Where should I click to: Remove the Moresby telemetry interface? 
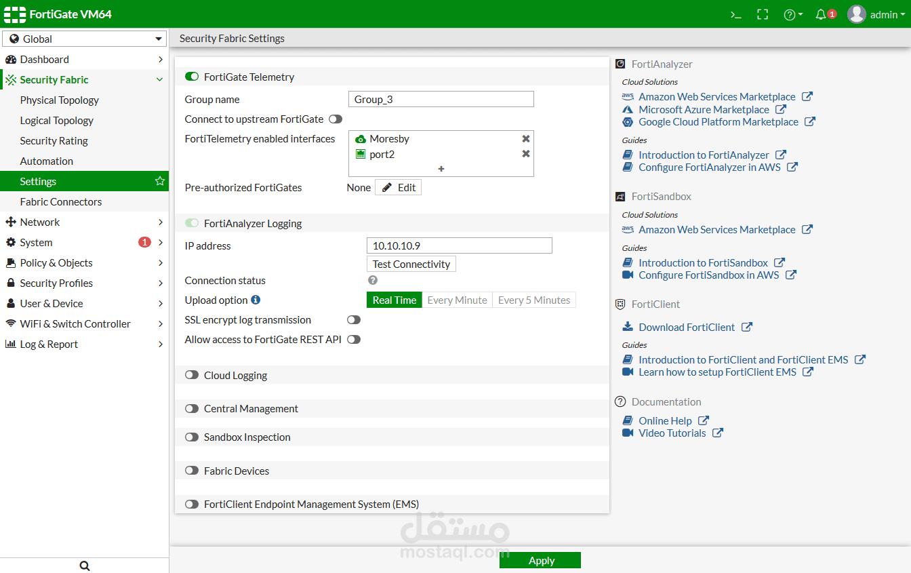click(526, 138)
